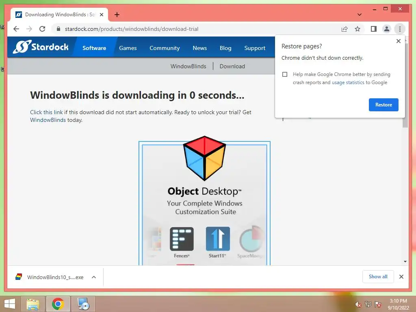Open the Chrome side panel icon
This screenshot has height=312, width=416.
coord(374,29)
